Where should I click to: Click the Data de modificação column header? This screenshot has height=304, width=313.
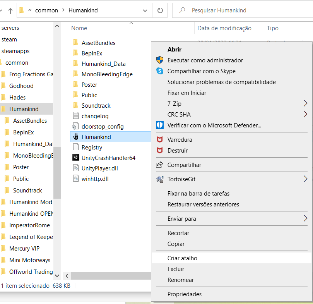[x=224, y=28]
